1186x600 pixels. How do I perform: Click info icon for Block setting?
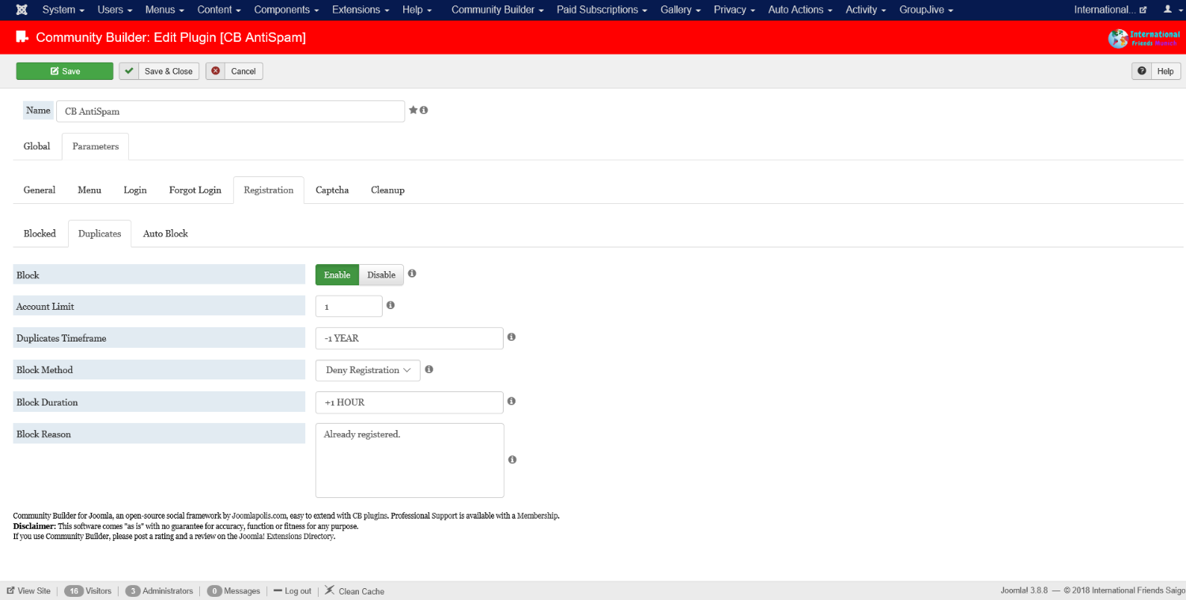pyautogui.click(x=412, y=274)
